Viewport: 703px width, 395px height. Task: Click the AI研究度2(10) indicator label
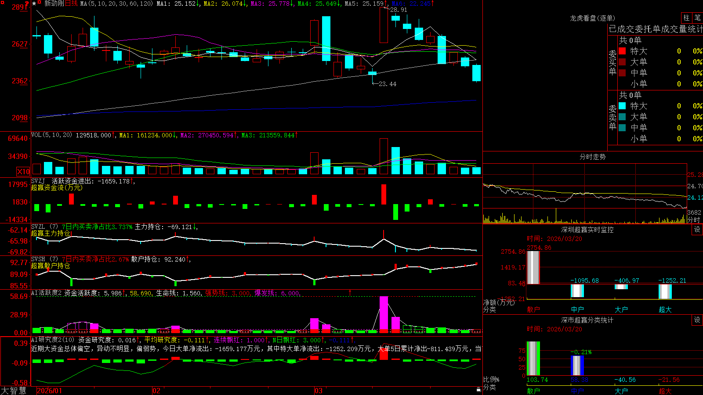coord(53,340)
